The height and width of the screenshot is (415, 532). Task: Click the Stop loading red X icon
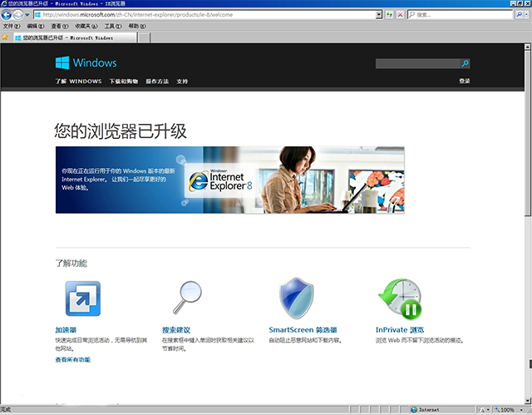pyautogui.click(x=401, y=15)
